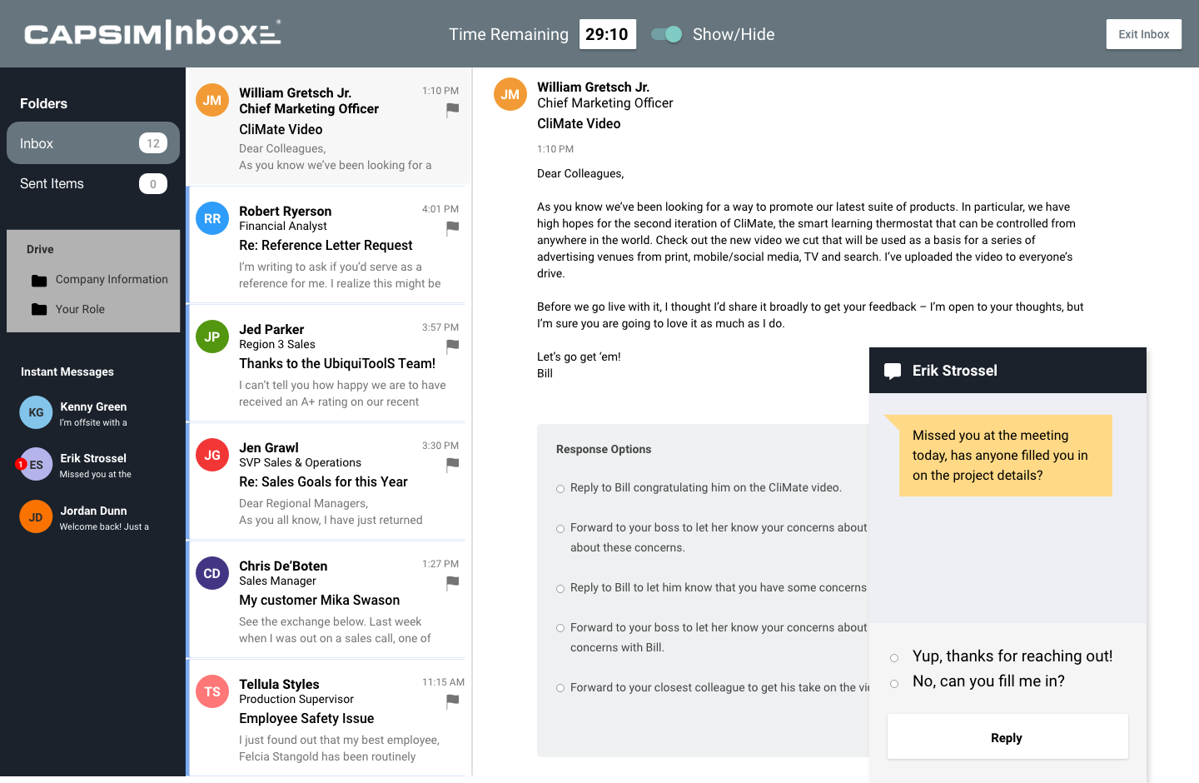Flag Jed Parker's UbiquiToolS email
The width and height of the screenshot is (1199, 783).
pyautogui.click(x=452, y=346)
